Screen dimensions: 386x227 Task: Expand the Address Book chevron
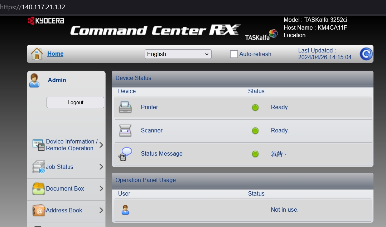(x=101, y=210)
